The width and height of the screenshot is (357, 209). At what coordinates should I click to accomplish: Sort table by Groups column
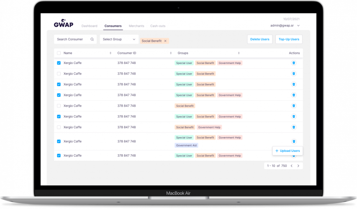[x=239, y=53]
